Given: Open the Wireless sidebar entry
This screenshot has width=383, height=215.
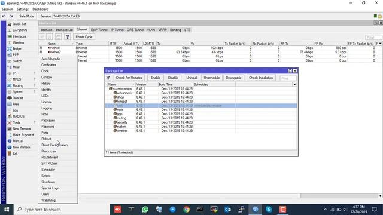Looking at the screenshot, I should click(19, 42).
